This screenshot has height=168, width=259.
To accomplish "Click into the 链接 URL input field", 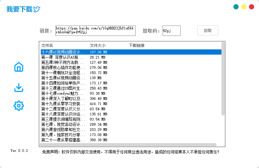I will coord(95,31).
